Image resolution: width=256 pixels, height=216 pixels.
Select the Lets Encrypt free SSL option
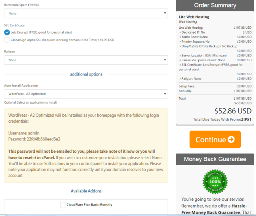tap(7, 32)
